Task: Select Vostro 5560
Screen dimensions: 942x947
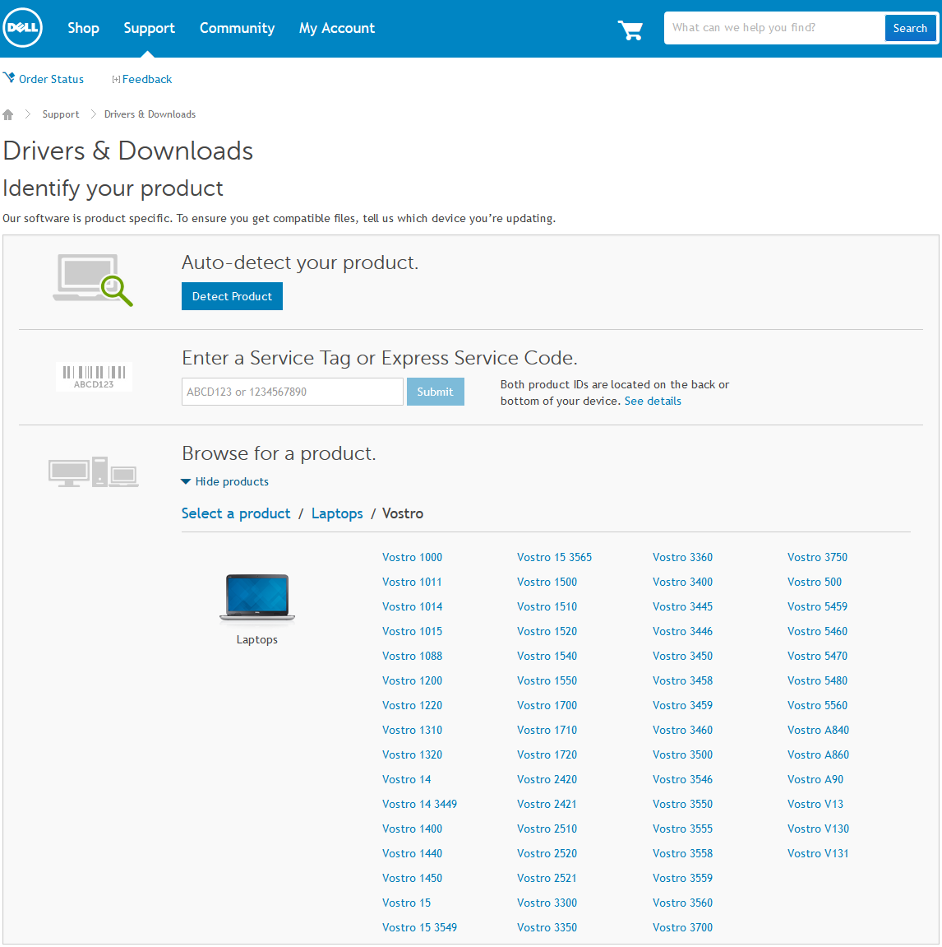Action: (818, 705)
